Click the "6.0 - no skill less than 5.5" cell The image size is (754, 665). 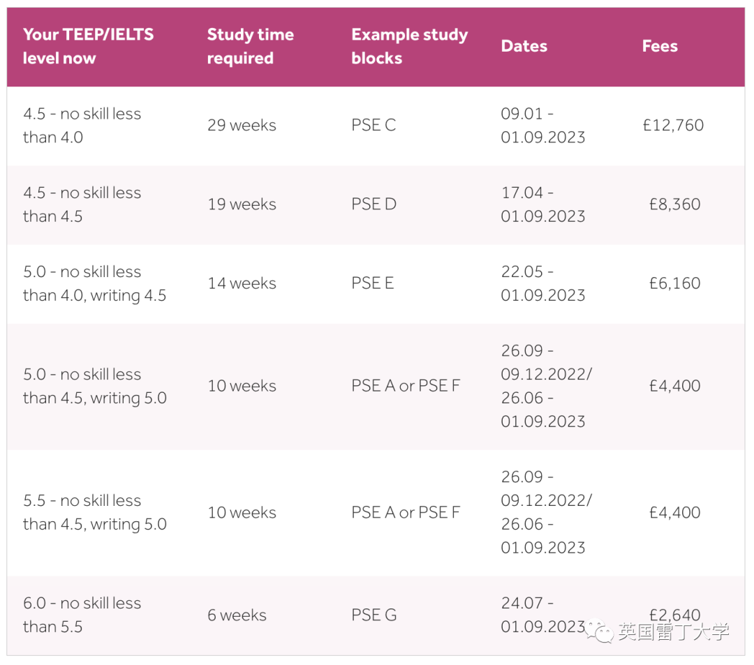click(82, 615)
